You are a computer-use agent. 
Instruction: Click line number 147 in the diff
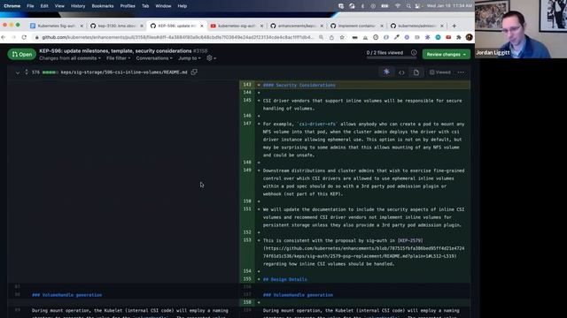pos(247,124)
